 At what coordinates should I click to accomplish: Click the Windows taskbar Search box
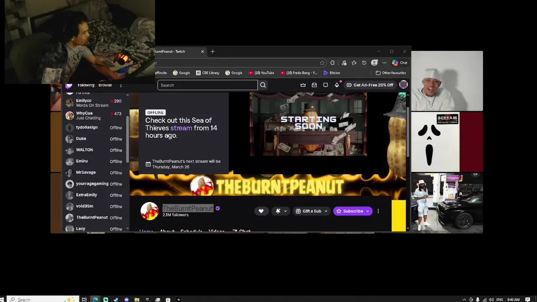coord(44,299)
